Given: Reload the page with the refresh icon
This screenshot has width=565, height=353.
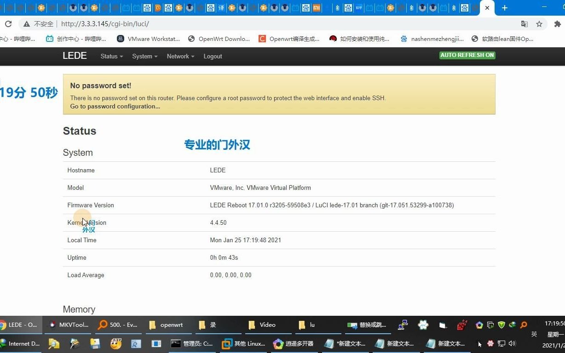Looking at the screenshot, I should (8, 23).
